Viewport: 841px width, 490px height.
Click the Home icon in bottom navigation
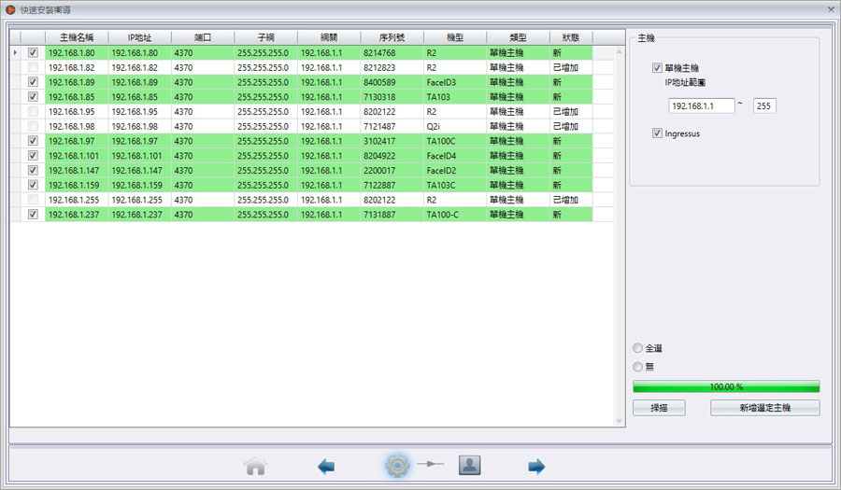[255, 466]
